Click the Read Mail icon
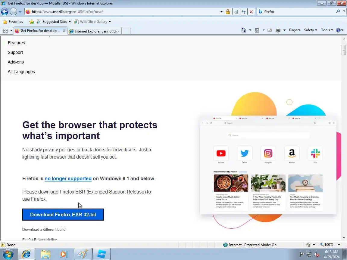The image size is (347, 260). pyautogui.click(x=270, y=30)
